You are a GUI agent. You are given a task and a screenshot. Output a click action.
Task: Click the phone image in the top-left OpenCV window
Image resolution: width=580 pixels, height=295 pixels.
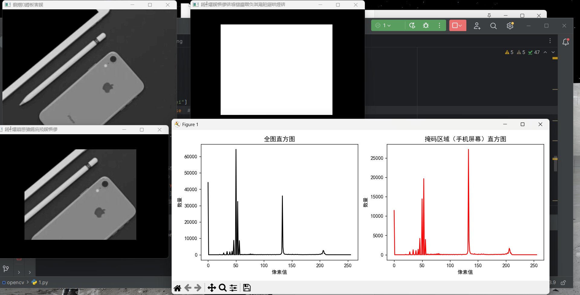pyautogui.click(x=89, y=67)
